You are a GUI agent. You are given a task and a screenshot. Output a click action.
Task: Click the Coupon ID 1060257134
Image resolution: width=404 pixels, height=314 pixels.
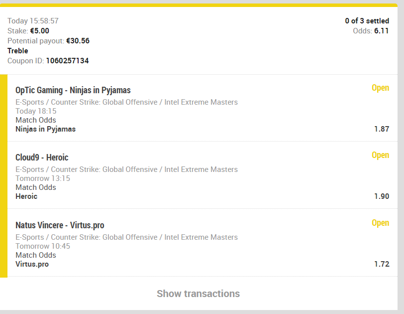(67, 61)
